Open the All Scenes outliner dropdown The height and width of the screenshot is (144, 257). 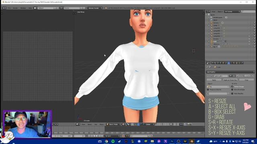click(x=233, y=12)
